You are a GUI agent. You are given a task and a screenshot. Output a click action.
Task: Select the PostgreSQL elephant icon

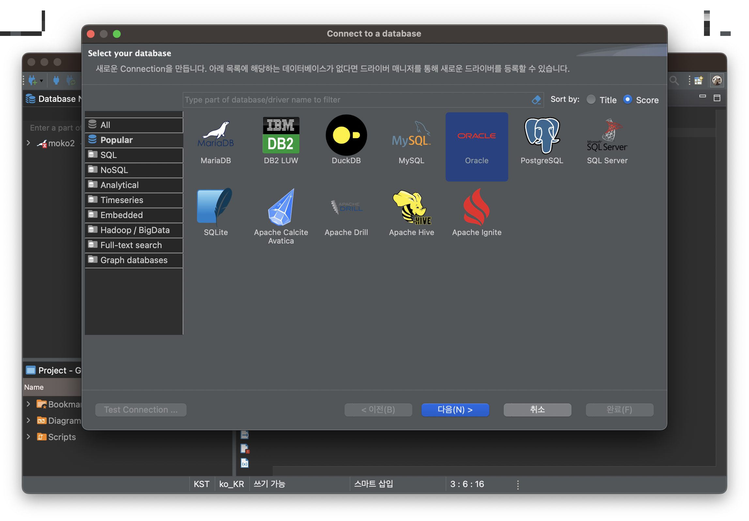tap(542, 136)
